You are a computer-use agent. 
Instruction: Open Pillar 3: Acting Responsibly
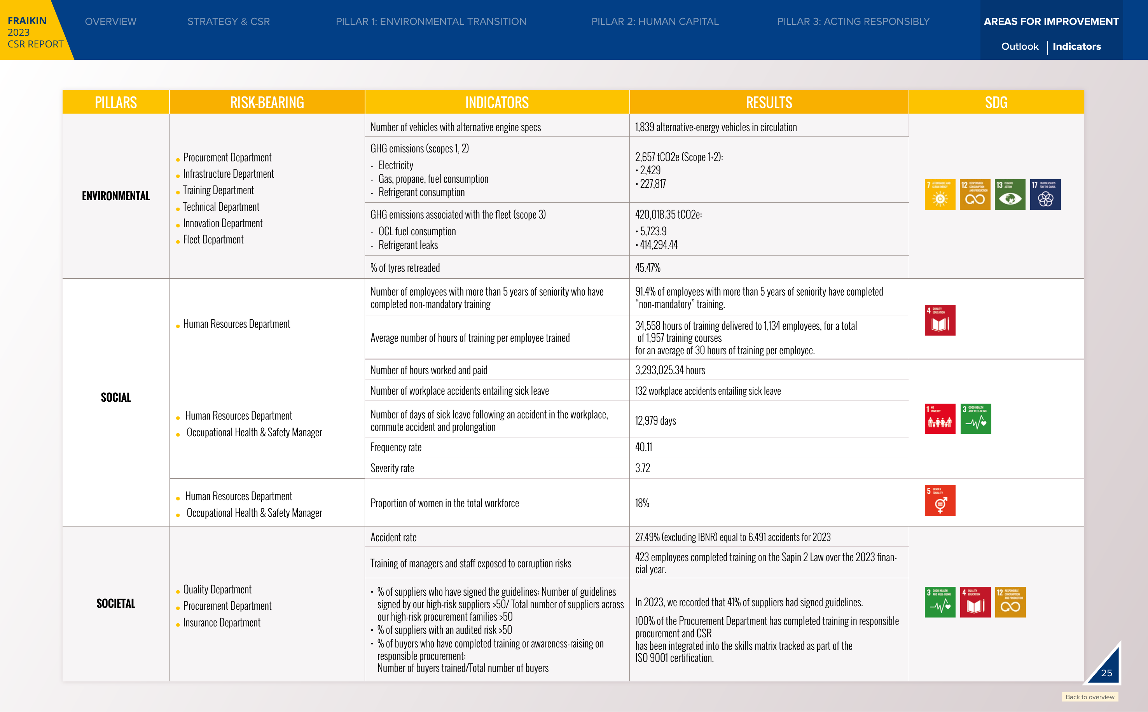(853, 22)
